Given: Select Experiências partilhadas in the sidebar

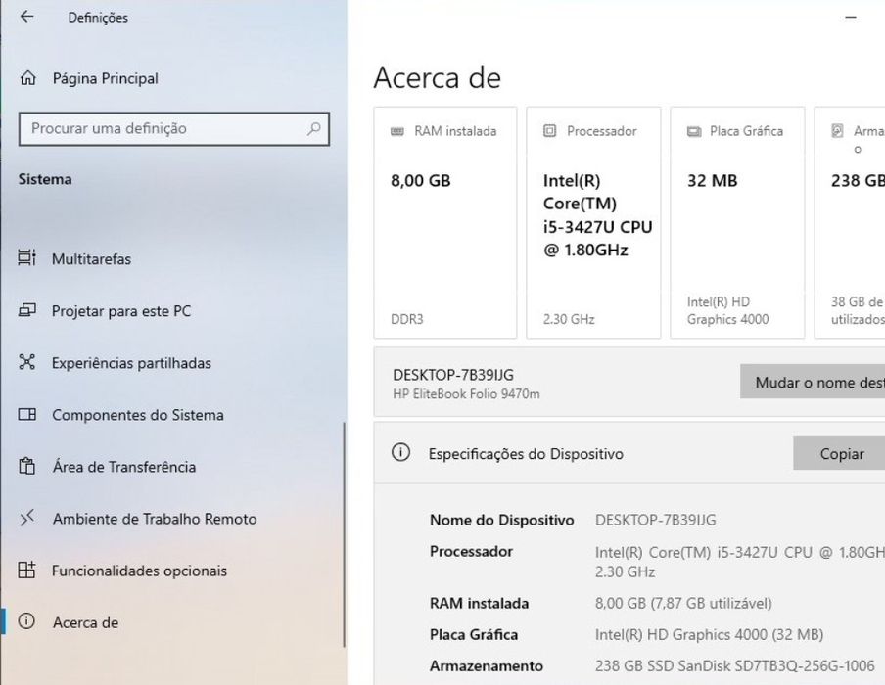Looking at the screenshot, I should (x=131, y=363).
